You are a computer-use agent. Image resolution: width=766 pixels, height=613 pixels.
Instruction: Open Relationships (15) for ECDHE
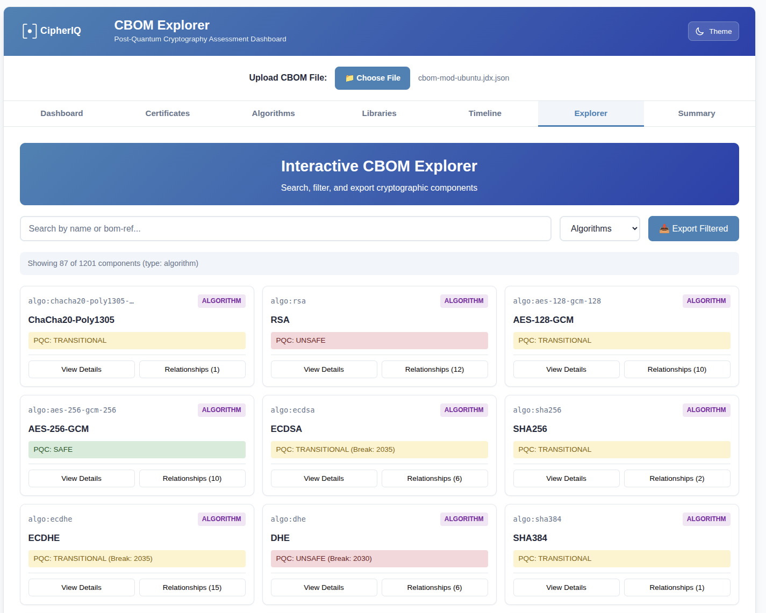point(192,588)
